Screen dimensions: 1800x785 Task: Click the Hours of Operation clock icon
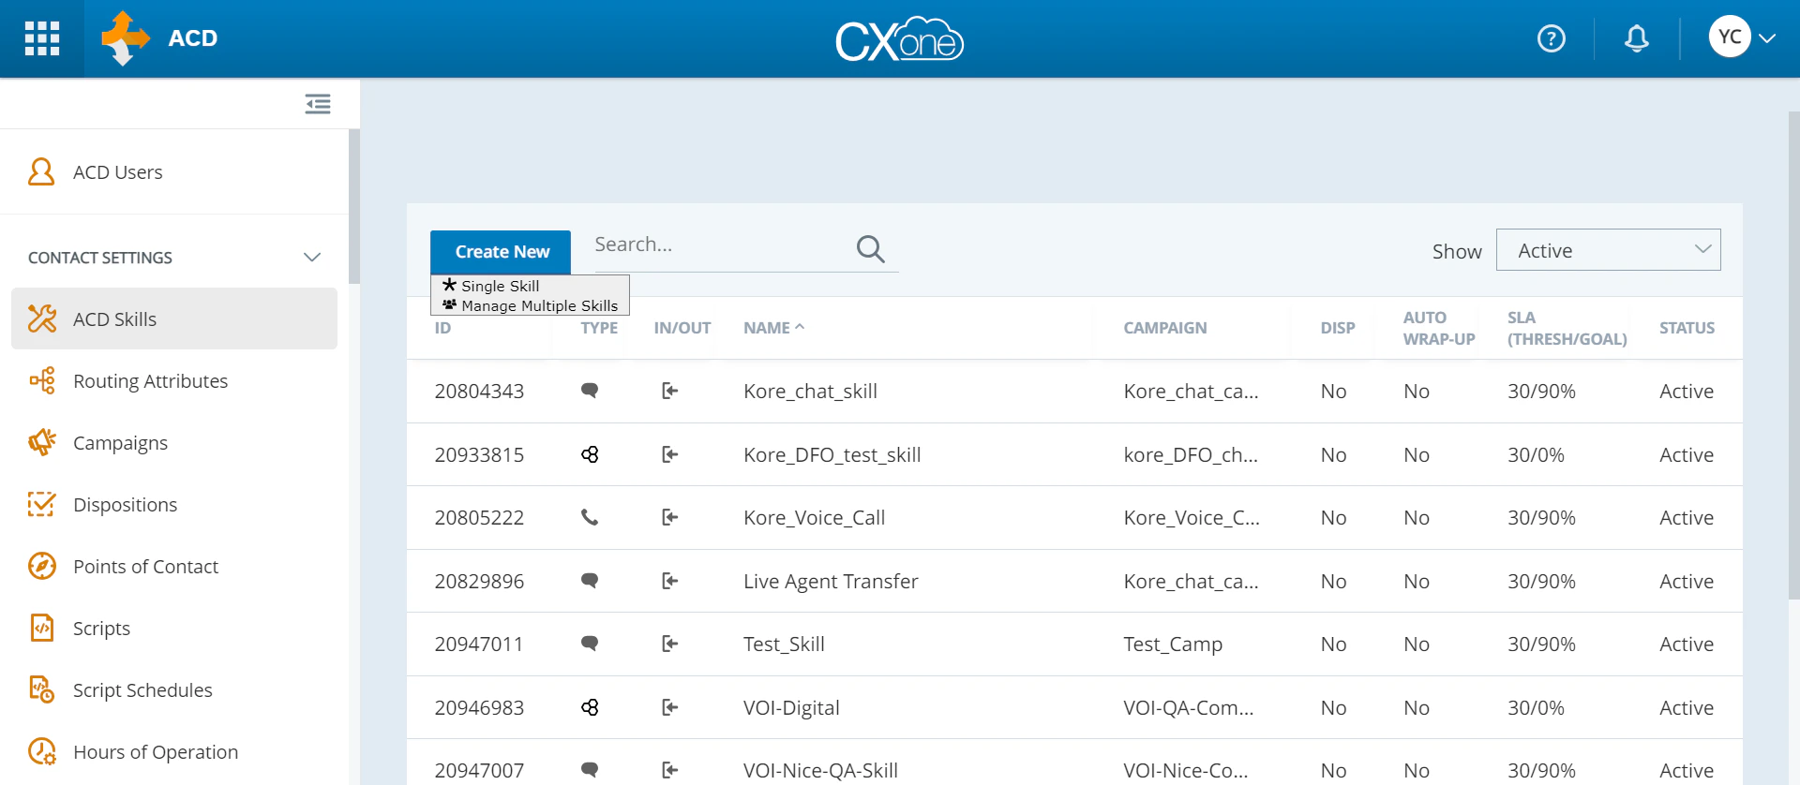pyautogui.click(x=42, y=751)
